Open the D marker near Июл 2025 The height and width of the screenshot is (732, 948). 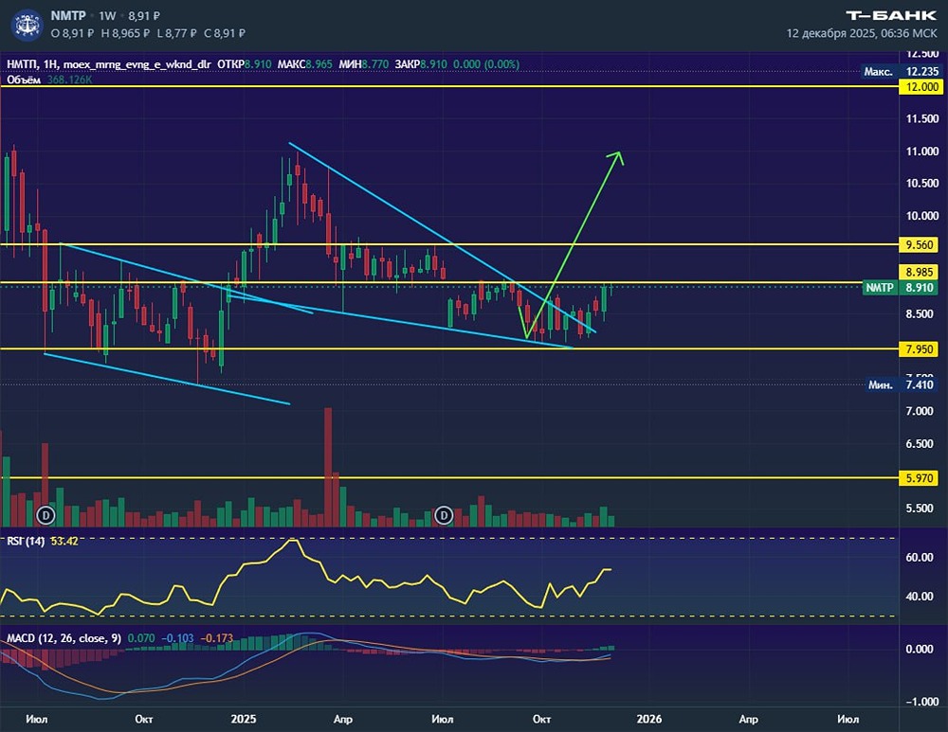(x=444, y=515)
